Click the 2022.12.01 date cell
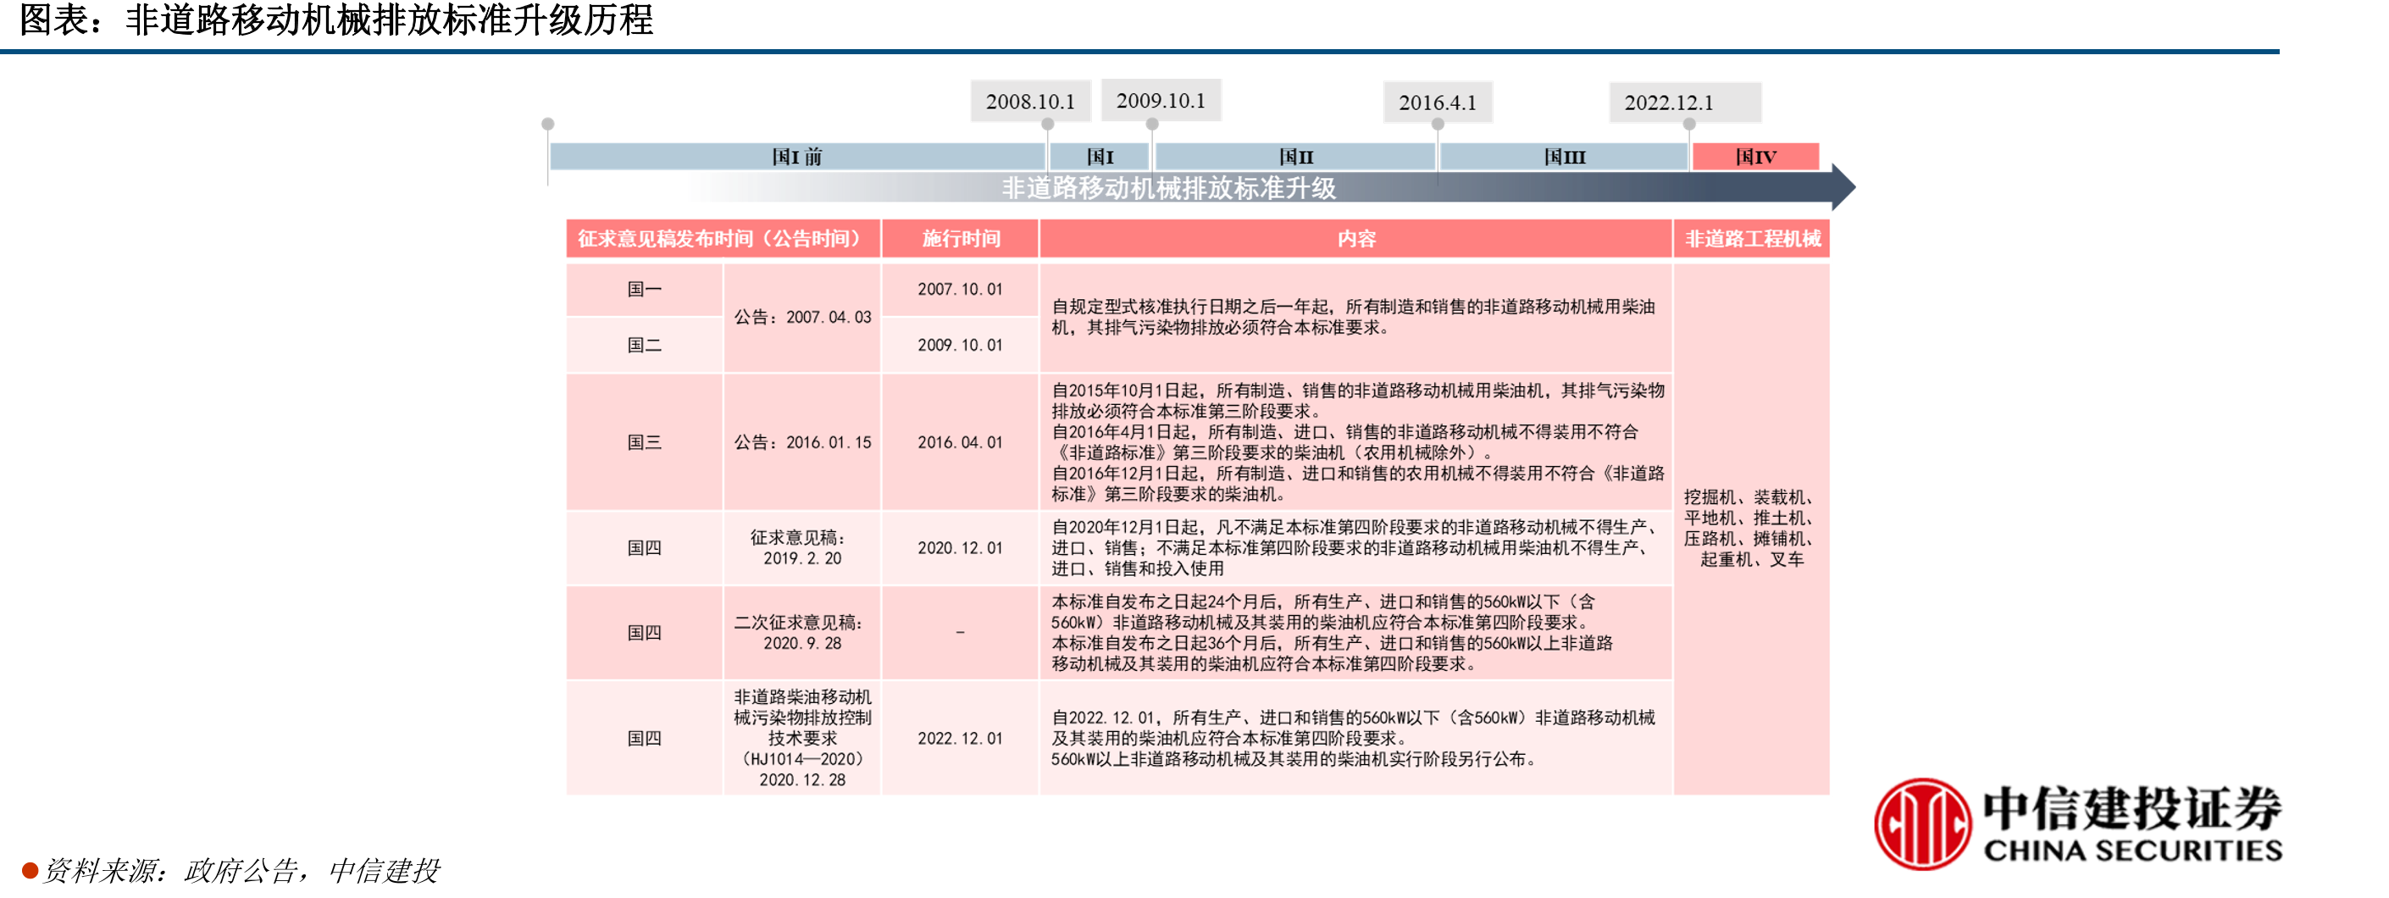The width and height of the screenshot is (2389, 898). (960, 739)
